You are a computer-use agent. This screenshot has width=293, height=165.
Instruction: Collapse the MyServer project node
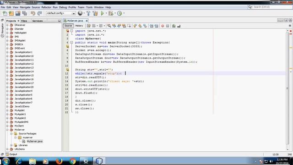coord(7,130)
